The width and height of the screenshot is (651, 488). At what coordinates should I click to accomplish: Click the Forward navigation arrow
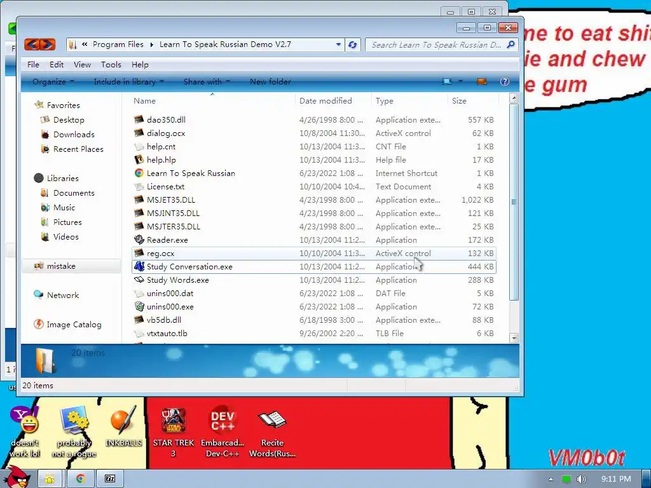[x=47, y=44]
